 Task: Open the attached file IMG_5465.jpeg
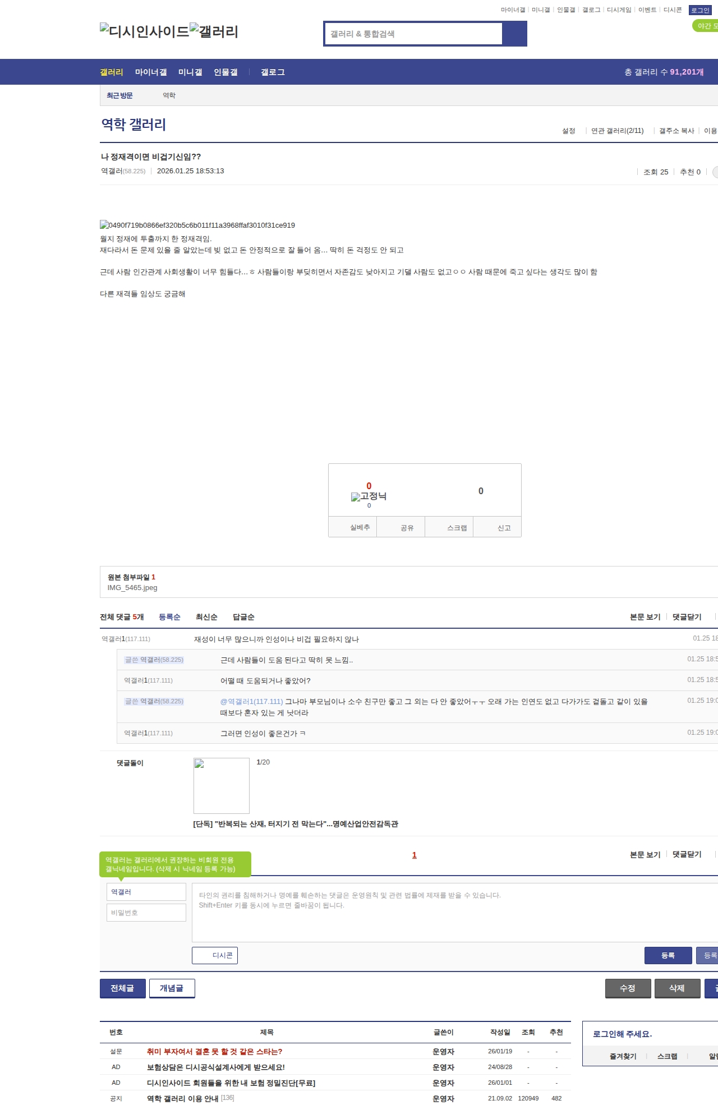[x=132, y=588]
